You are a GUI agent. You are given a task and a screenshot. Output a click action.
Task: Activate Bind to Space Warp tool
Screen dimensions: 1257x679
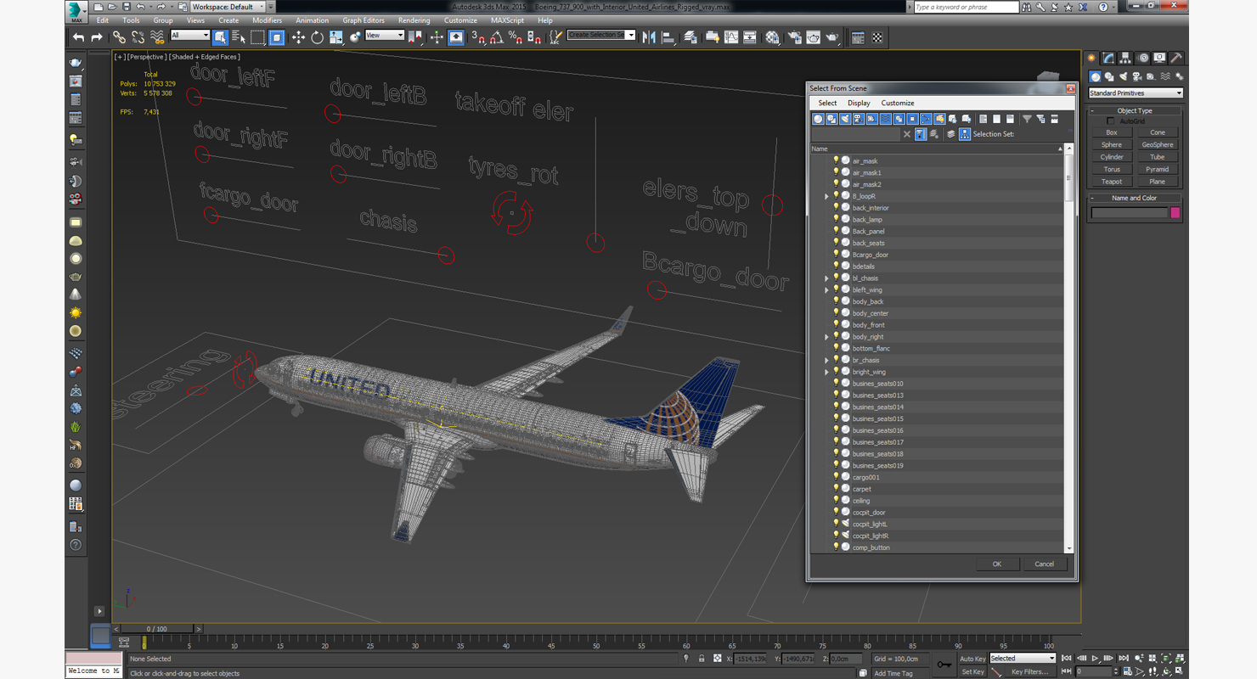157,37
